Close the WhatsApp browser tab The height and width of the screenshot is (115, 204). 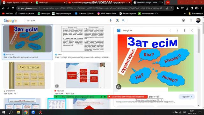[64, 3]
